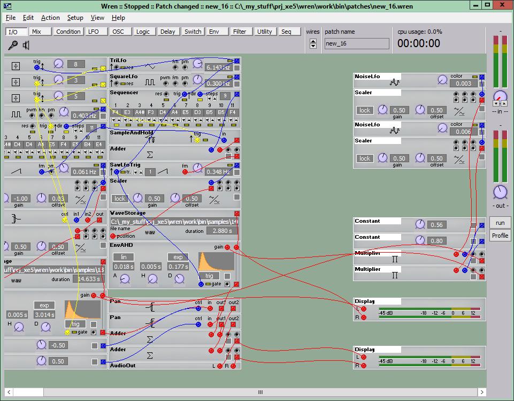This screenshot has height=401, width=514.
Task: Toggle the checkbox below the TriLfo output
Action: click(237, 68)
